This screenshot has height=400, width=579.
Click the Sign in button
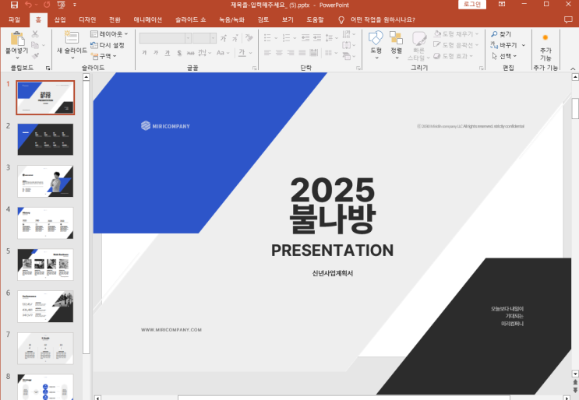pyautogui.click(x=472, y=5)
